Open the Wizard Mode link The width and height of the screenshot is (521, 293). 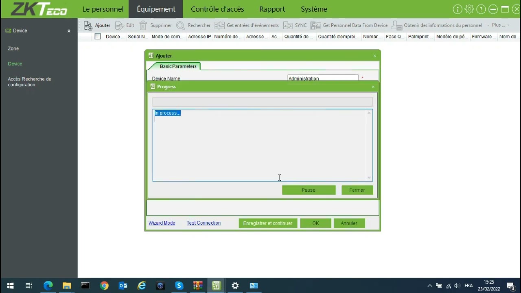tap(162, 223)
